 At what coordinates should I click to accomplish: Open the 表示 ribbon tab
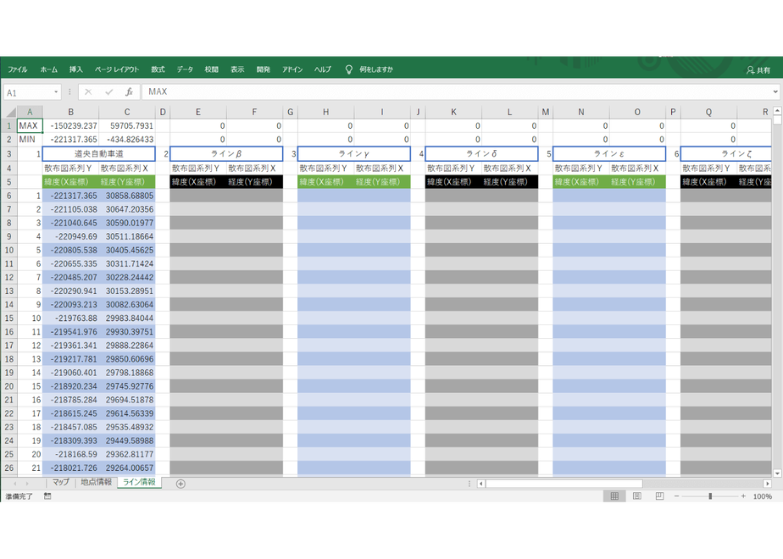coord(237,69)
